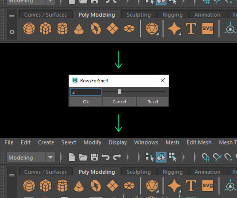Select Poly Modeling tab in lower shelf
The image size is (237, 198).
coord(97,172)
